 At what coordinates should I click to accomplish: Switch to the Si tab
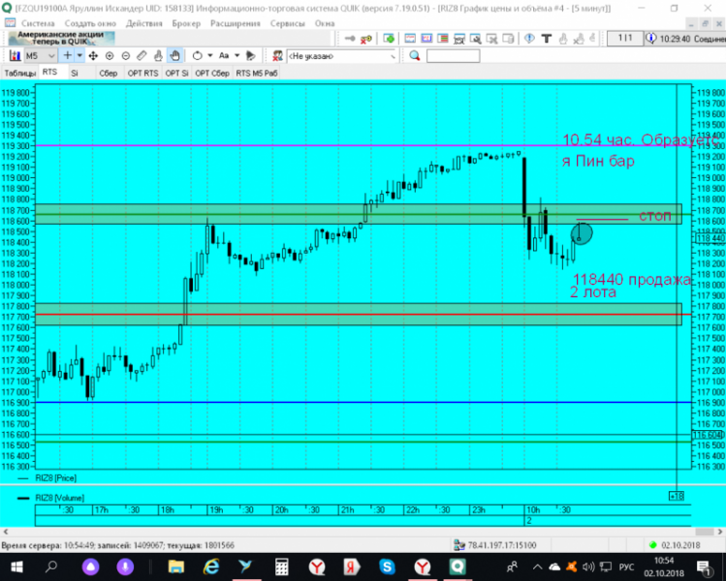(75, 73)
